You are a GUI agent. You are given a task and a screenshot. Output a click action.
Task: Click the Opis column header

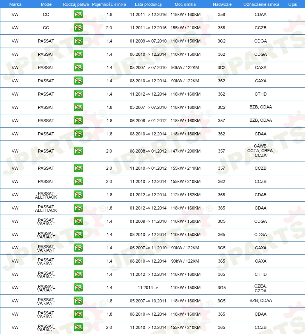tap(293, 4)
